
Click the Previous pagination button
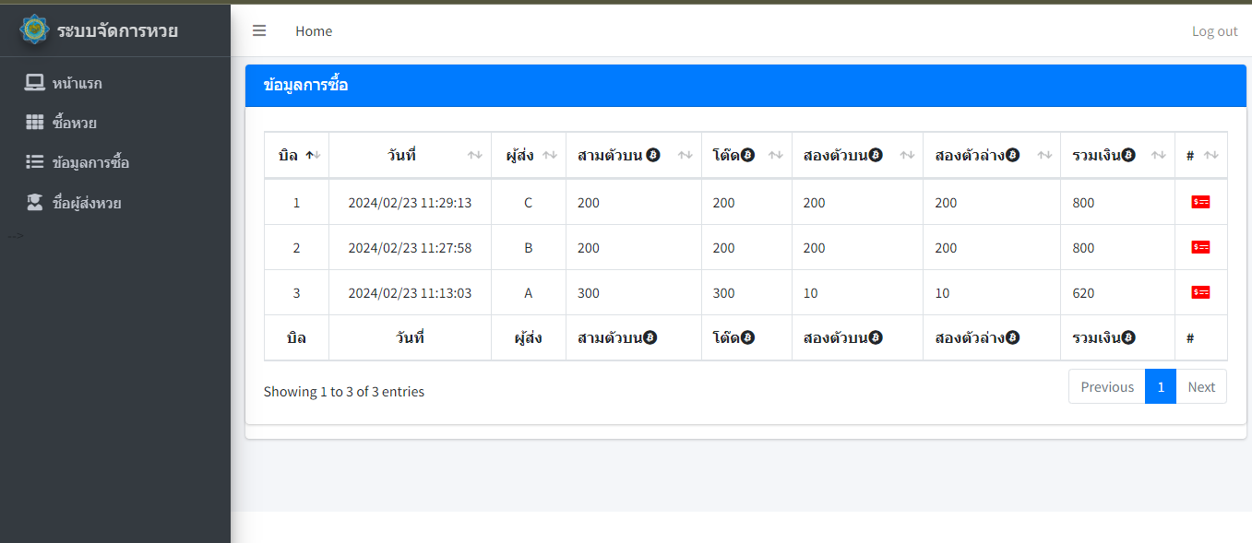coord(1106,386)
